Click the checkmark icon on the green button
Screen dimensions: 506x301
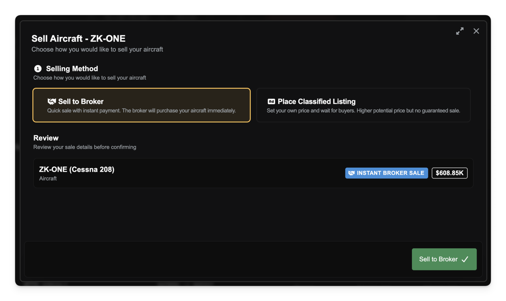pos(465,259)
